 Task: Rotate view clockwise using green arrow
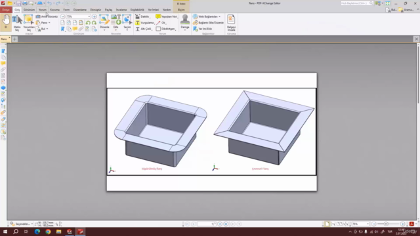point(94,23)
